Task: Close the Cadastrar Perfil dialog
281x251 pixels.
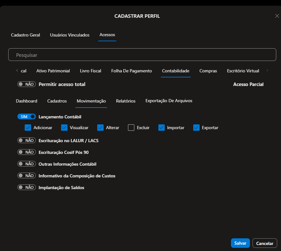Action: point(277,16)
